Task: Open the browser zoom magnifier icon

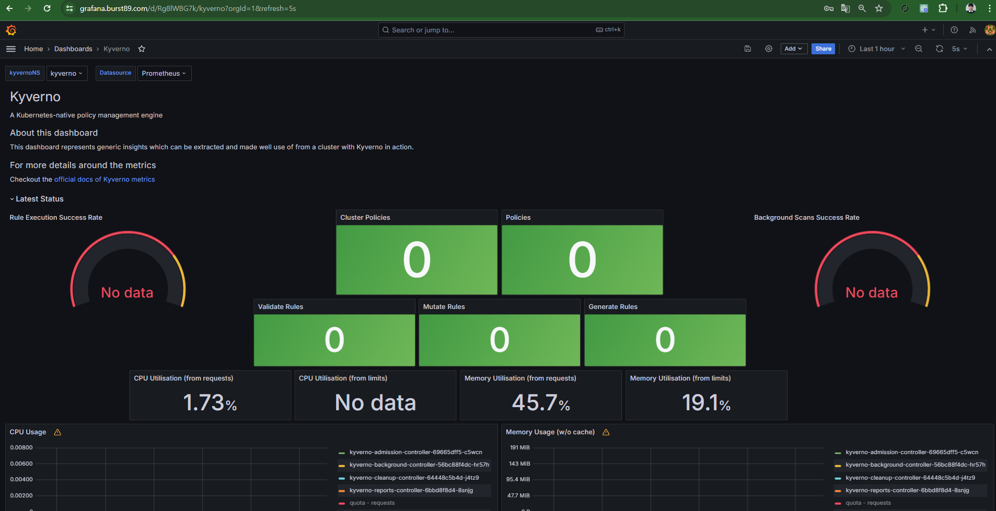Action: (862, 8)
